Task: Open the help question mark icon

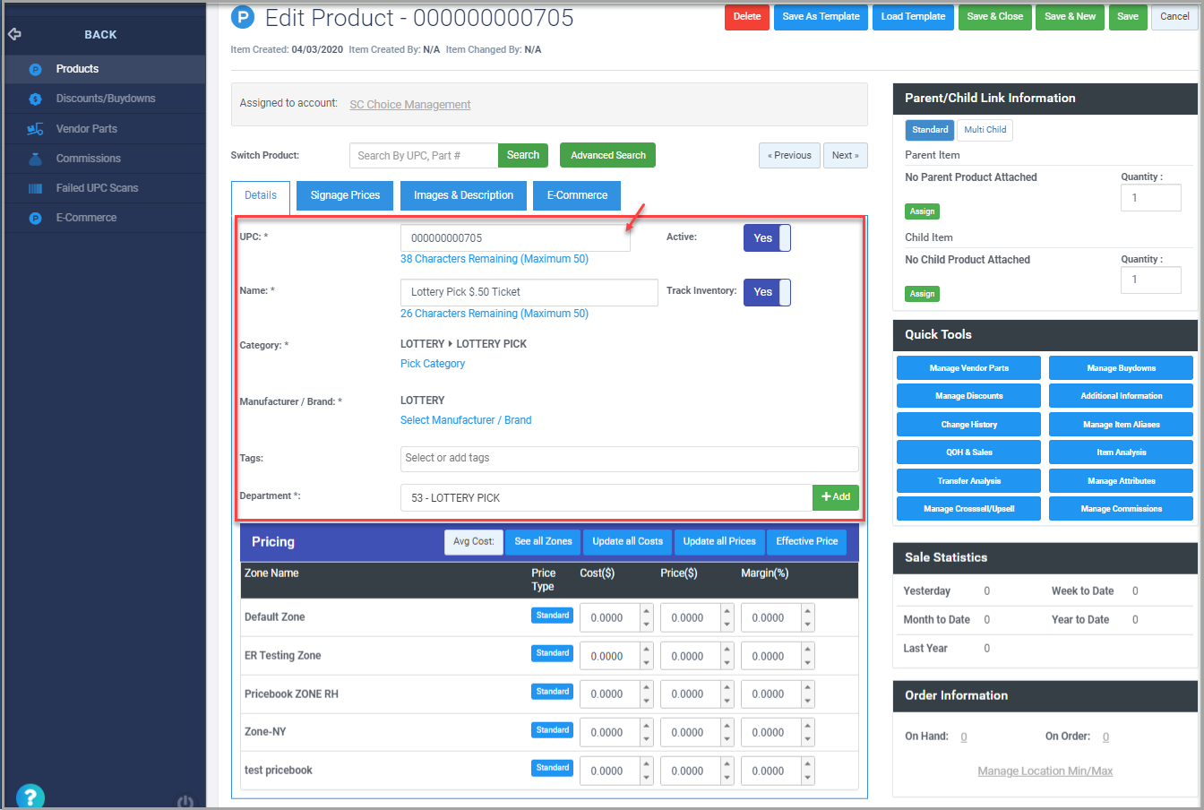Action: 30,797
